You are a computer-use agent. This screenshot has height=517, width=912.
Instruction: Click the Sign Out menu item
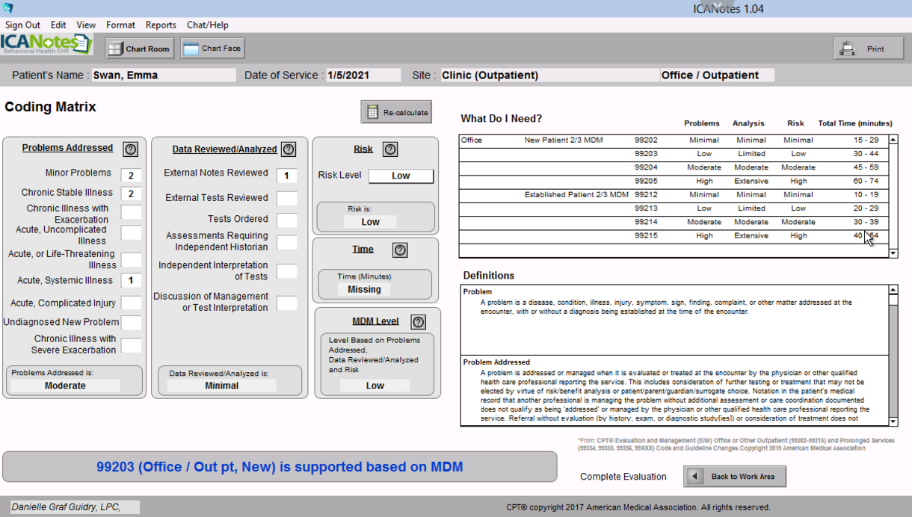(22, 25)
